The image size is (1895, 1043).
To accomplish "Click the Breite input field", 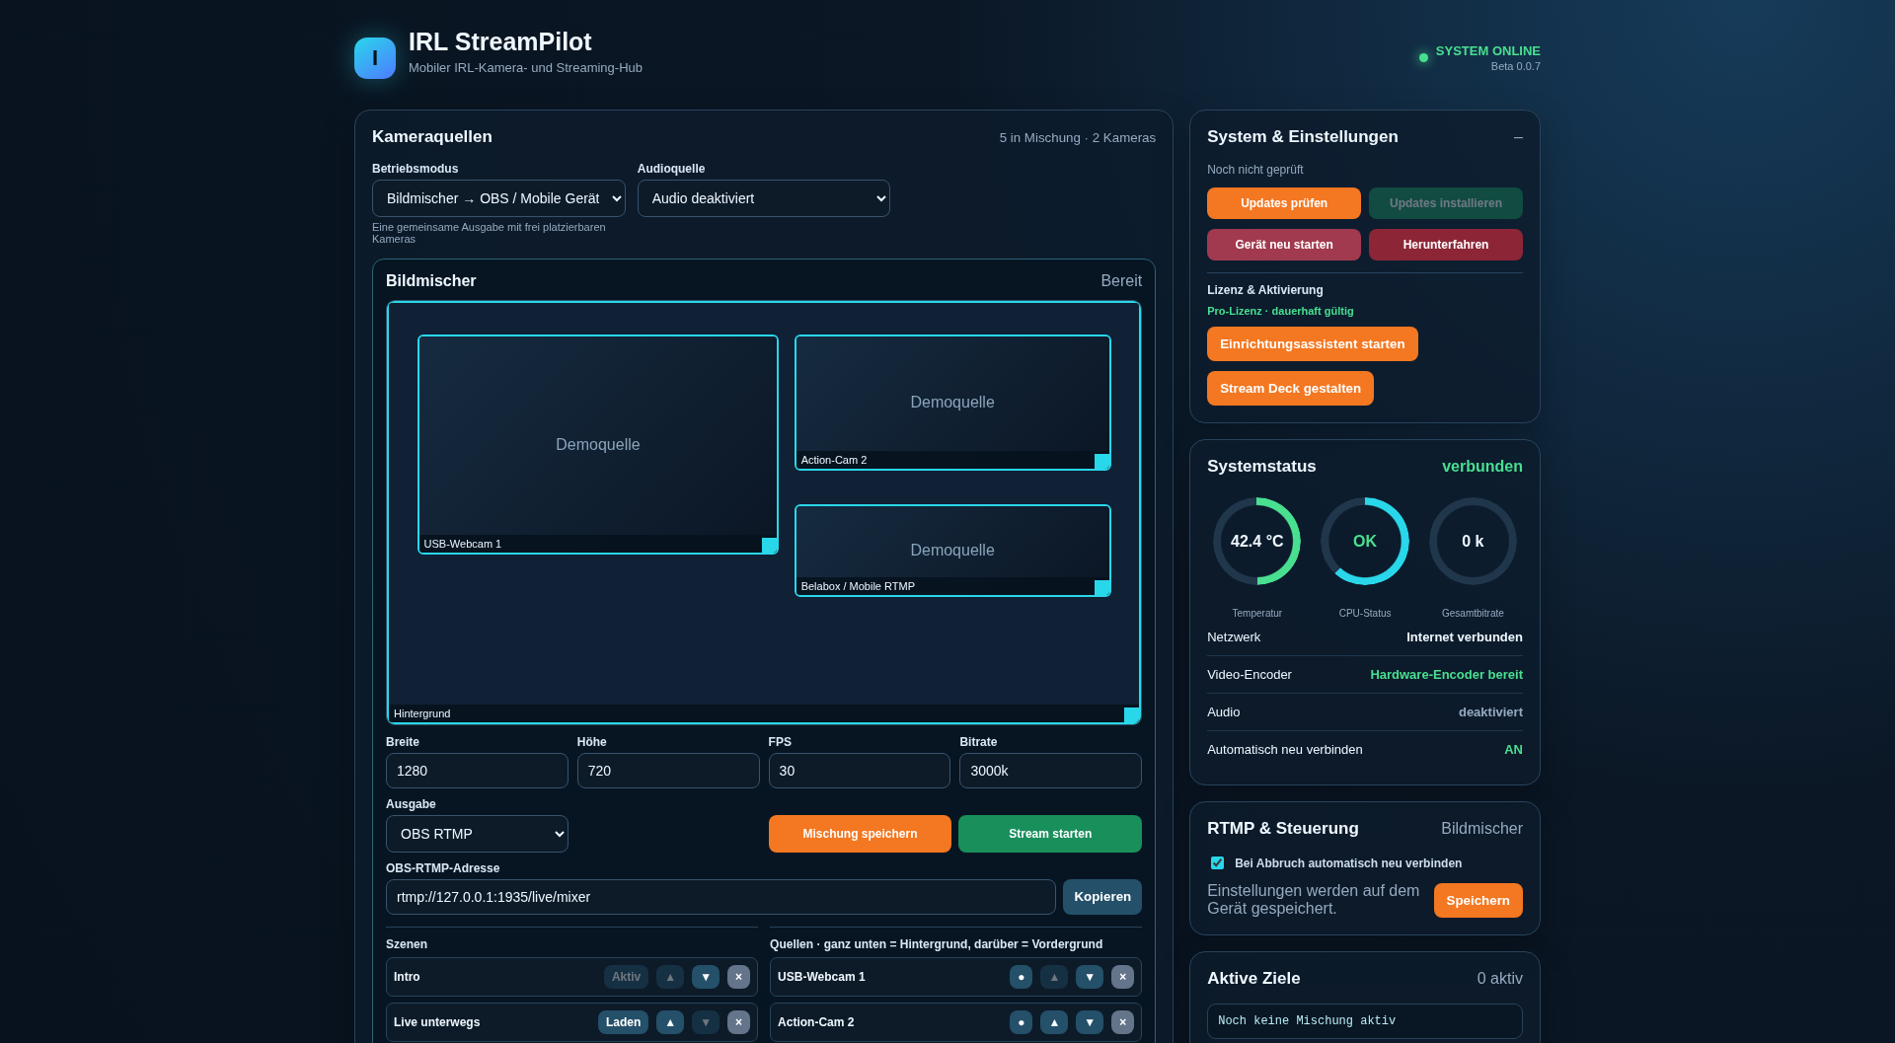I will click(477, 771).
